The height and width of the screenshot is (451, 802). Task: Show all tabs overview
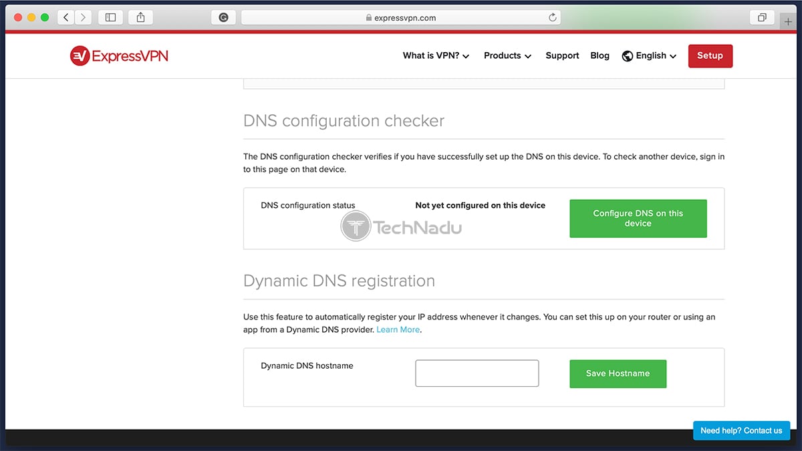pos(762,17)
